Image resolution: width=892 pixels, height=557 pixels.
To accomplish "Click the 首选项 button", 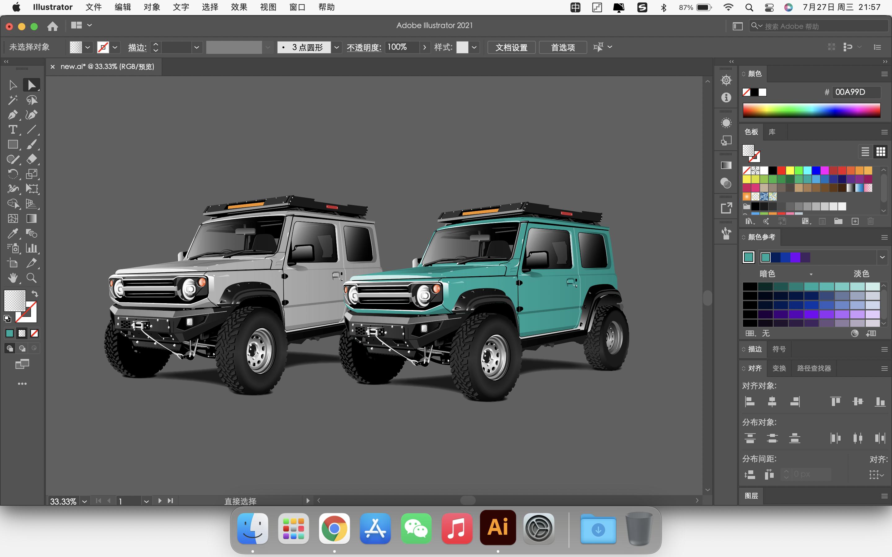I will (562, 47).
